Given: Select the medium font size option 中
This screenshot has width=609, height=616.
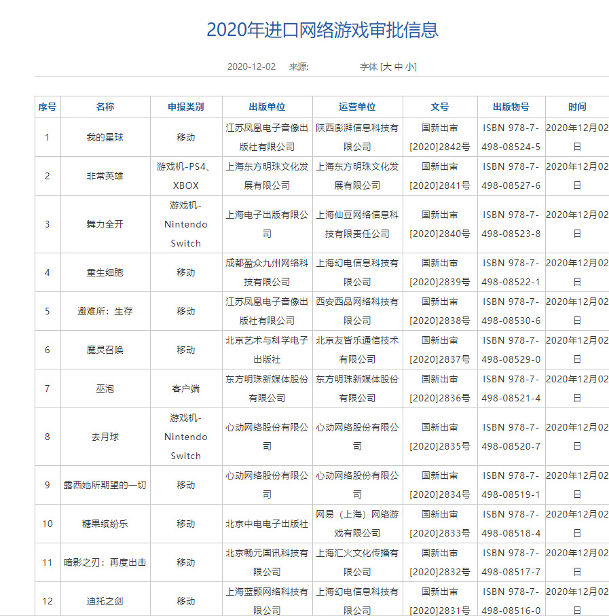Looking at the screenshot, I should 399,67.
